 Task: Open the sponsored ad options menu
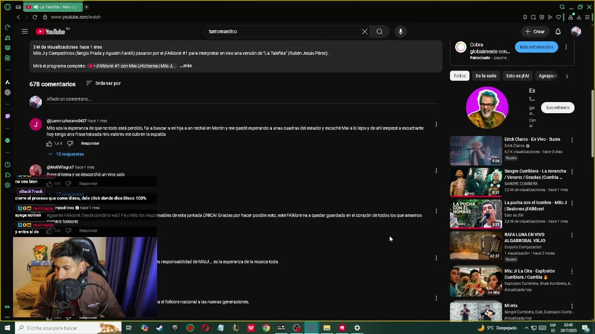tap(566, 47)
